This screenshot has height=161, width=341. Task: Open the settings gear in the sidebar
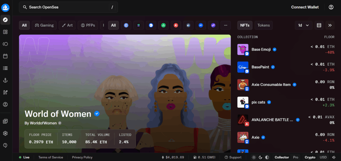[5, 133]
